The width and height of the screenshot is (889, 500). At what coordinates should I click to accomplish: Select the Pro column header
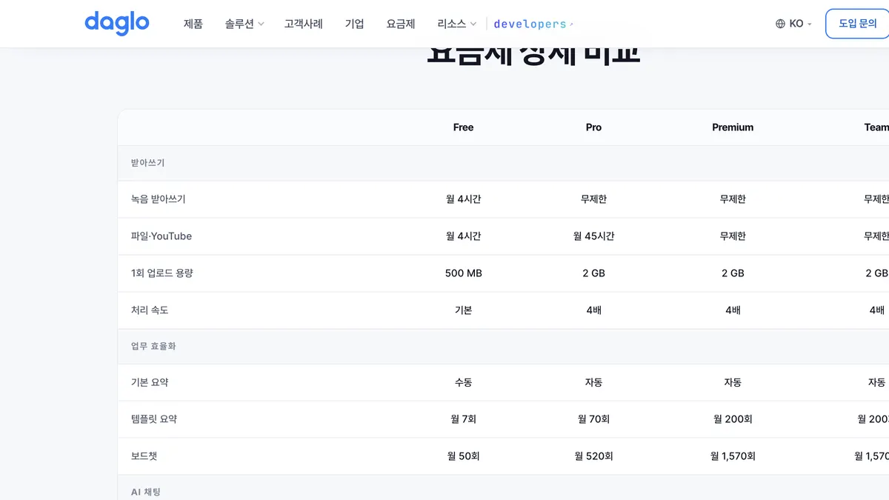click(x=593, y=127)
